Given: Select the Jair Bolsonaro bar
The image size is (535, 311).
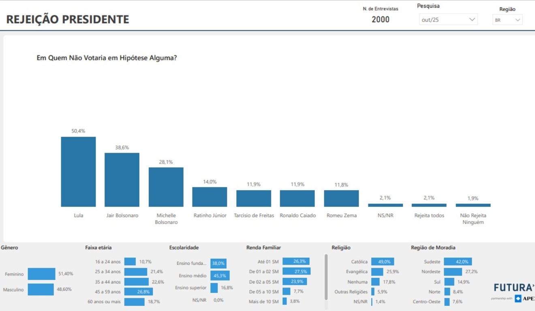Looking at the screenshot, I should pos(122,180).
